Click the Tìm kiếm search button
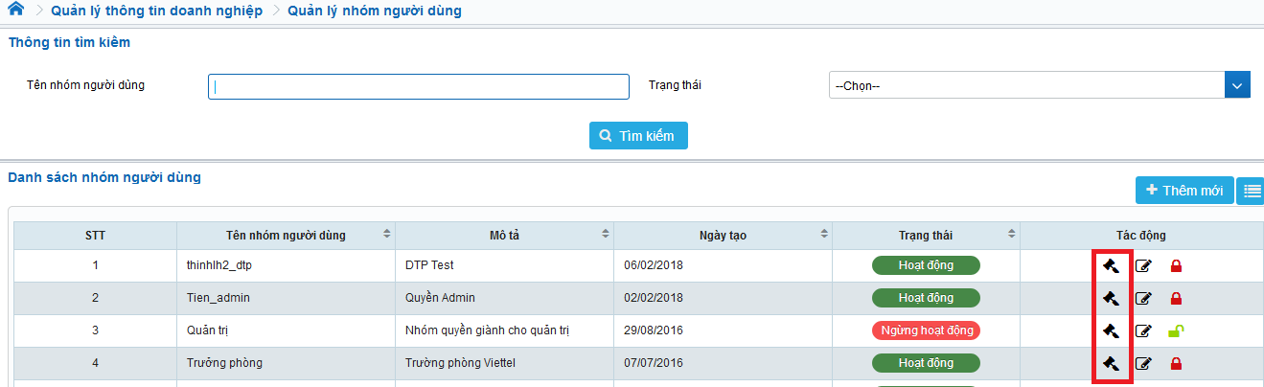The image size is (1264, 387). (x=638, y=136)
